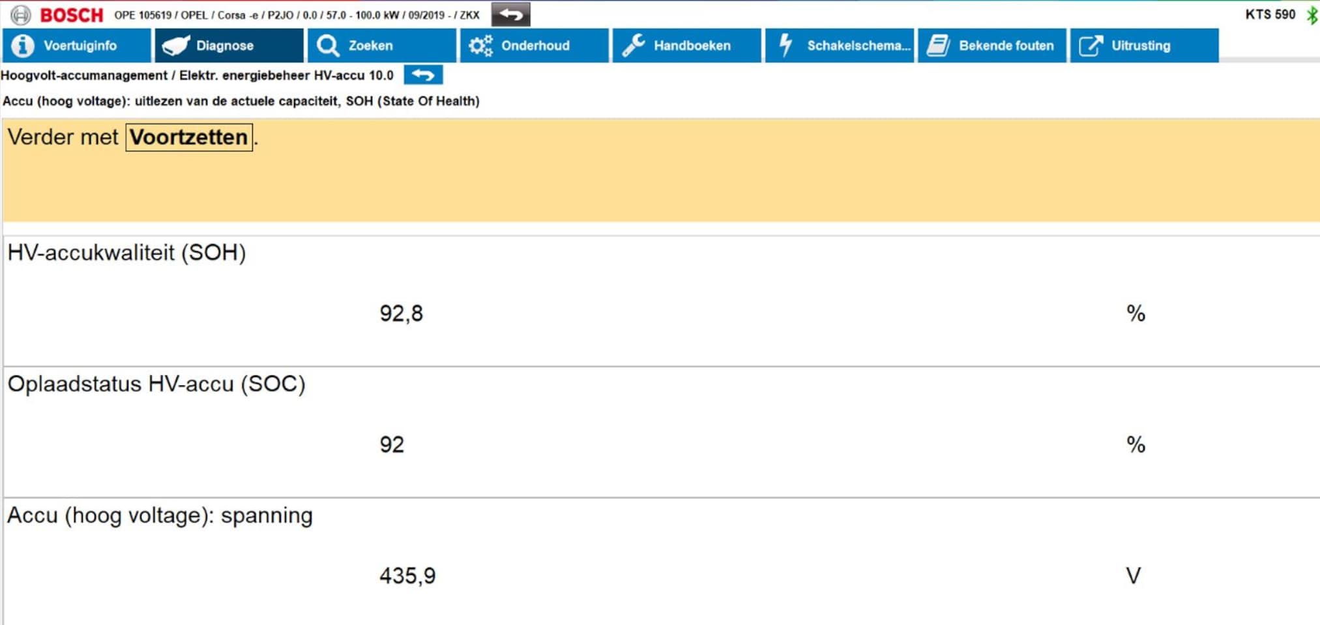
Task: Open the Bekende fouten tab
Action: pos(1005,46)
